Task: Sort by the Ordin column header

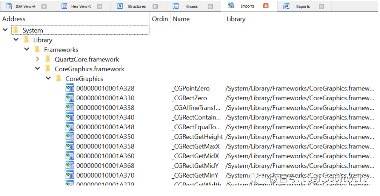Action: click(x=160, y=19)
